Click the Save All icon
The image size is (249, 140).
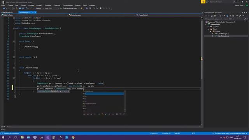23,9
